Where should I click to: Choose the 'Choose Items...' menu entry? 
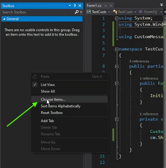coord(69,99)
